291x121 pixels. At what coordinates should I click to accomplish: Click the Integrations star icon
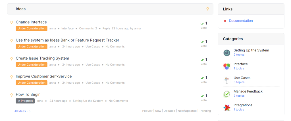coord(226,107)
